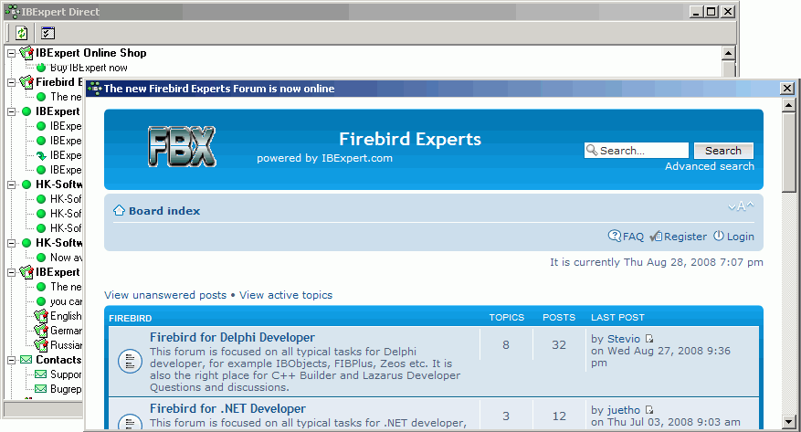The width and height of the screenshot is (801, 432).
Task: Click the basket icon beside Russian
Action: 41,345
